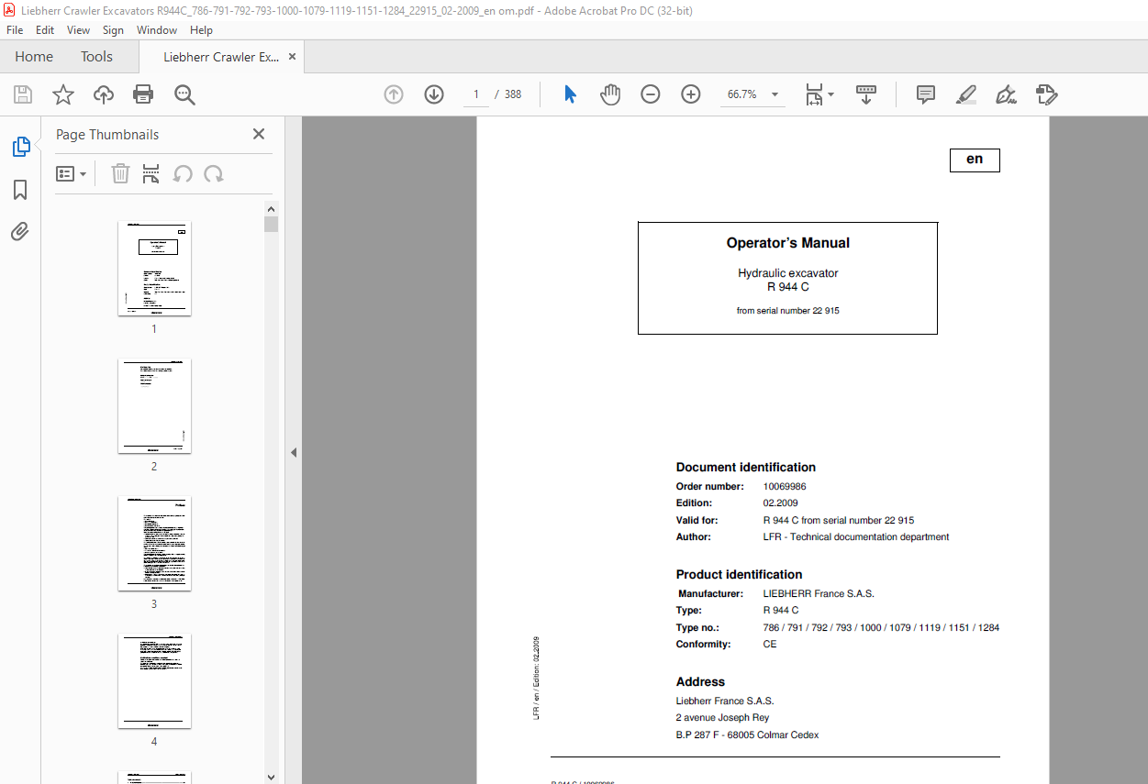Print the document using the printer icon

tap(143, 94)
